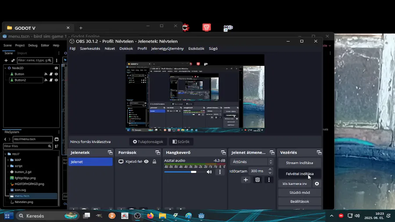Open the Profil menu
Screen dimensions: 395x222
point(142,49)
